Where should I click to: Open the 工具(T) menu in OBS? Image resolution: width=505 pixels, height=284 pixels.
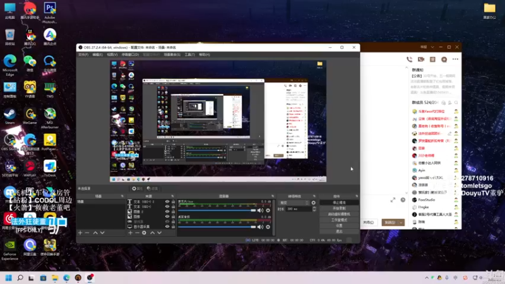pyautogui.click(x=190, y=55)
